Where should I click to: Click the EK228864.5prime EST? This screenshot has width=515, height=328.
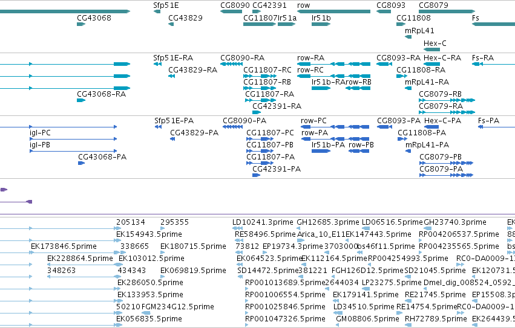point(85,265)
